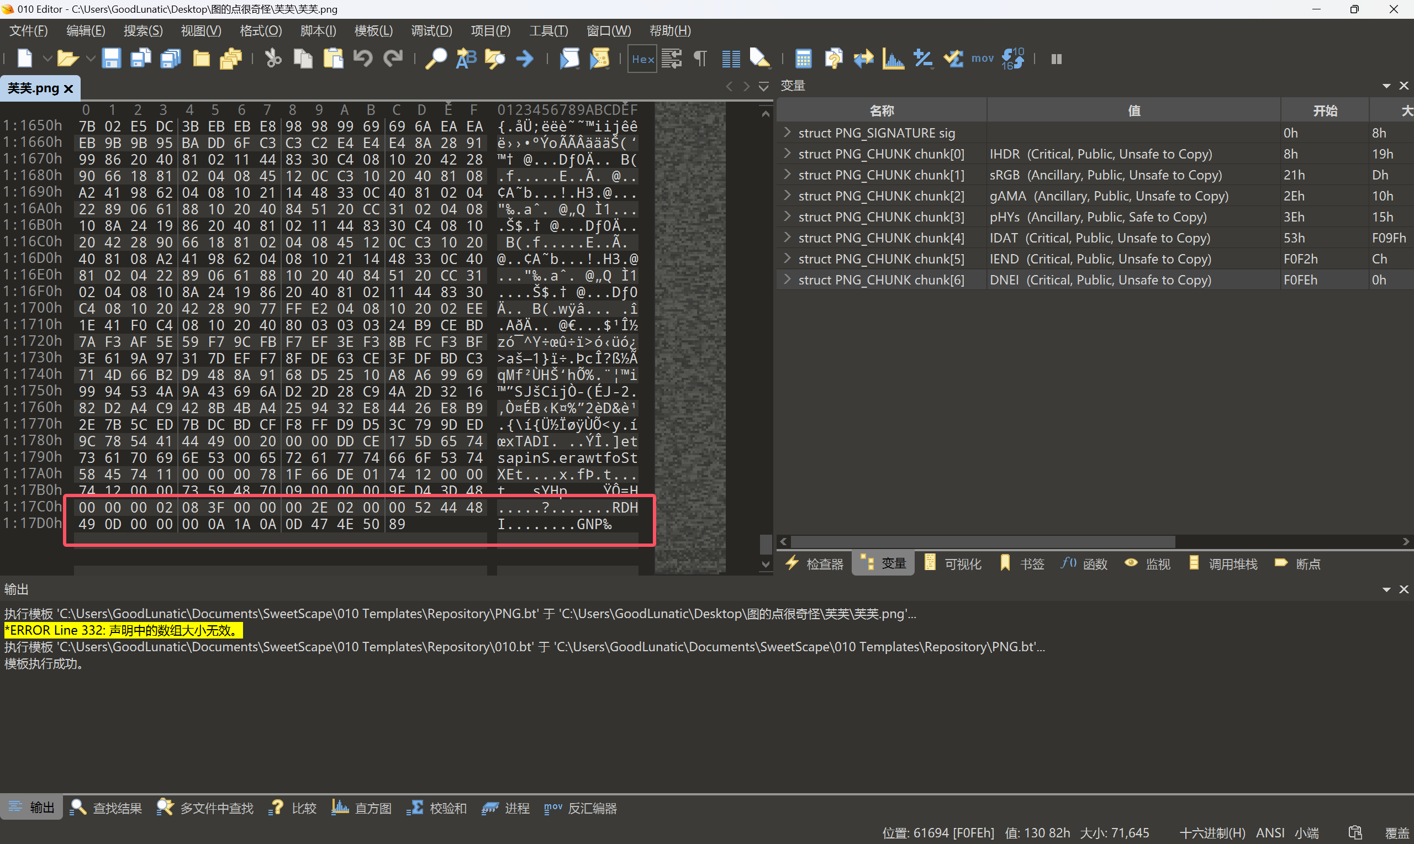Toggle Hex edit mode button
Screen dimensions: 1414x844
click(642, 59)
